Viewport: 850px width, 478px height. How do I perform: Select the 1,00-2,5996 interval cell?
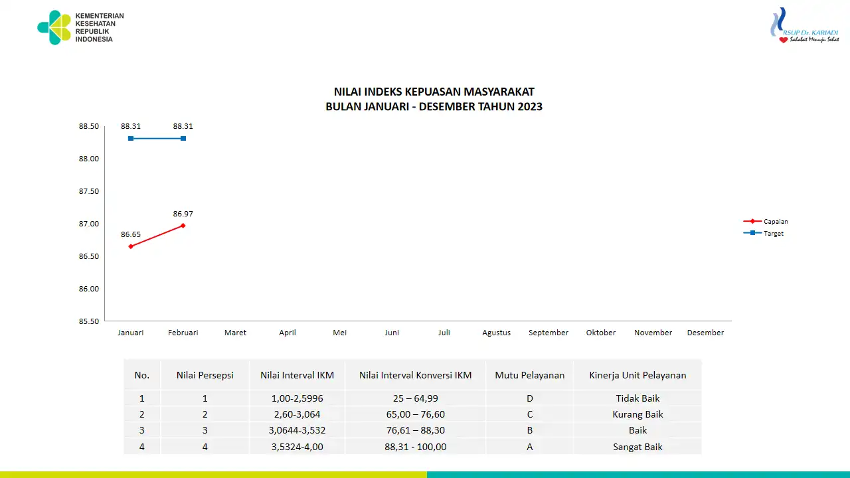297,398
